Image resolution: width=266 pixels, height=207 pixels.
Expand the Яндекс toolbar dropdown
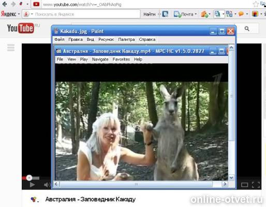tap(19, 14)
